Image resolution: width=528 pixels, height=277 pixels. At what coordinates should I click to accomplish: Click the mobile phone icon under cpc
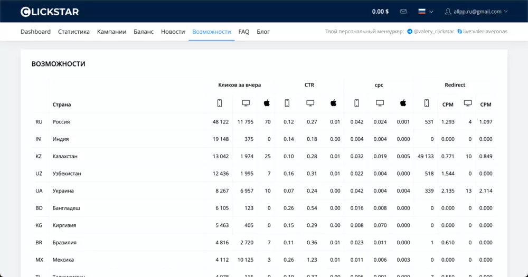coord(356,103)
